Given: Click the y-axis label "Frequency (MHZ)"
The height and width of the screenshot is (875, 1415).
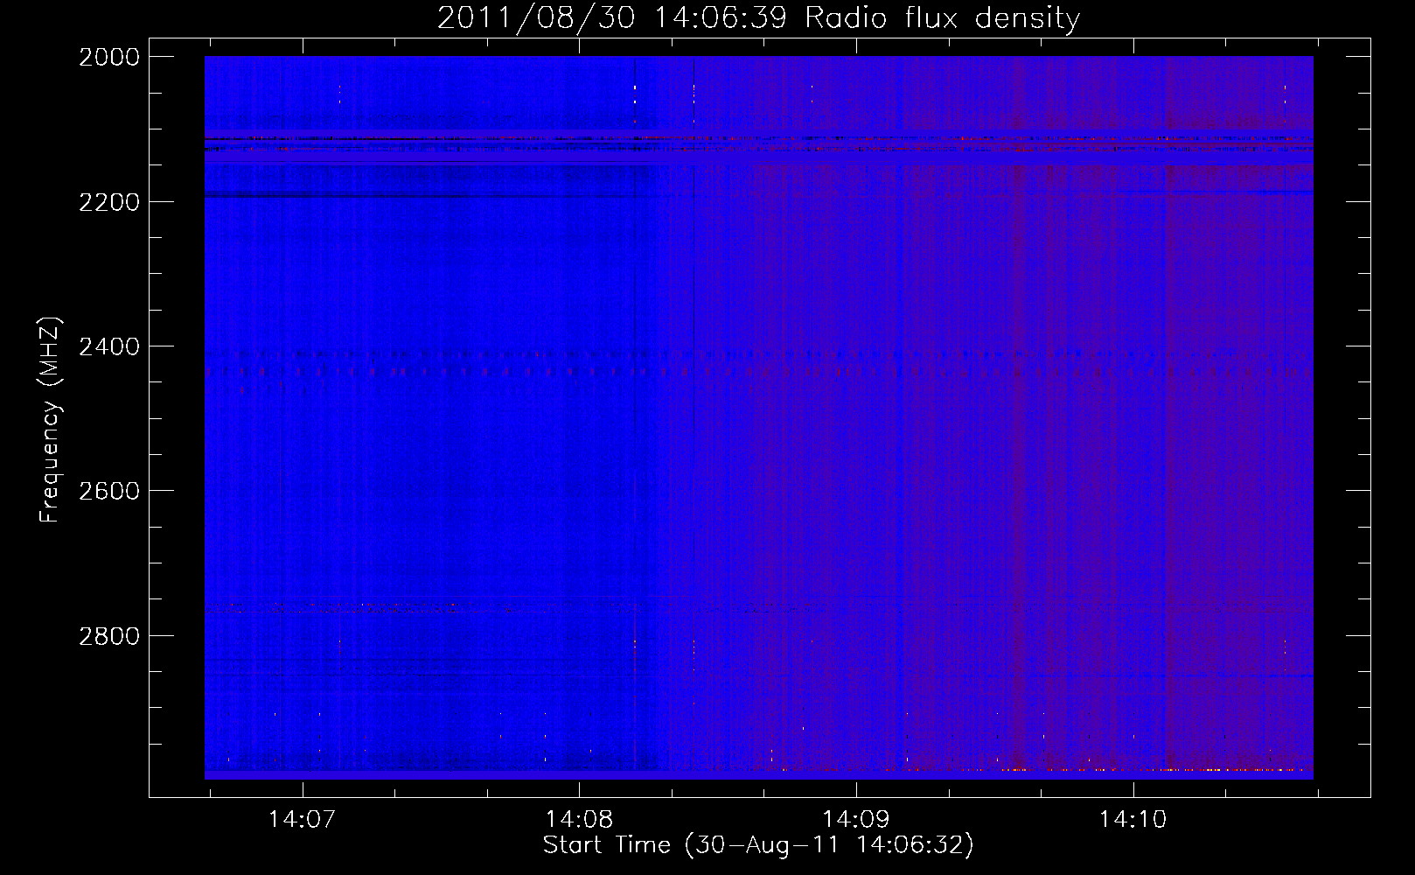Looking at the screenshot, I should pos(50,420).
